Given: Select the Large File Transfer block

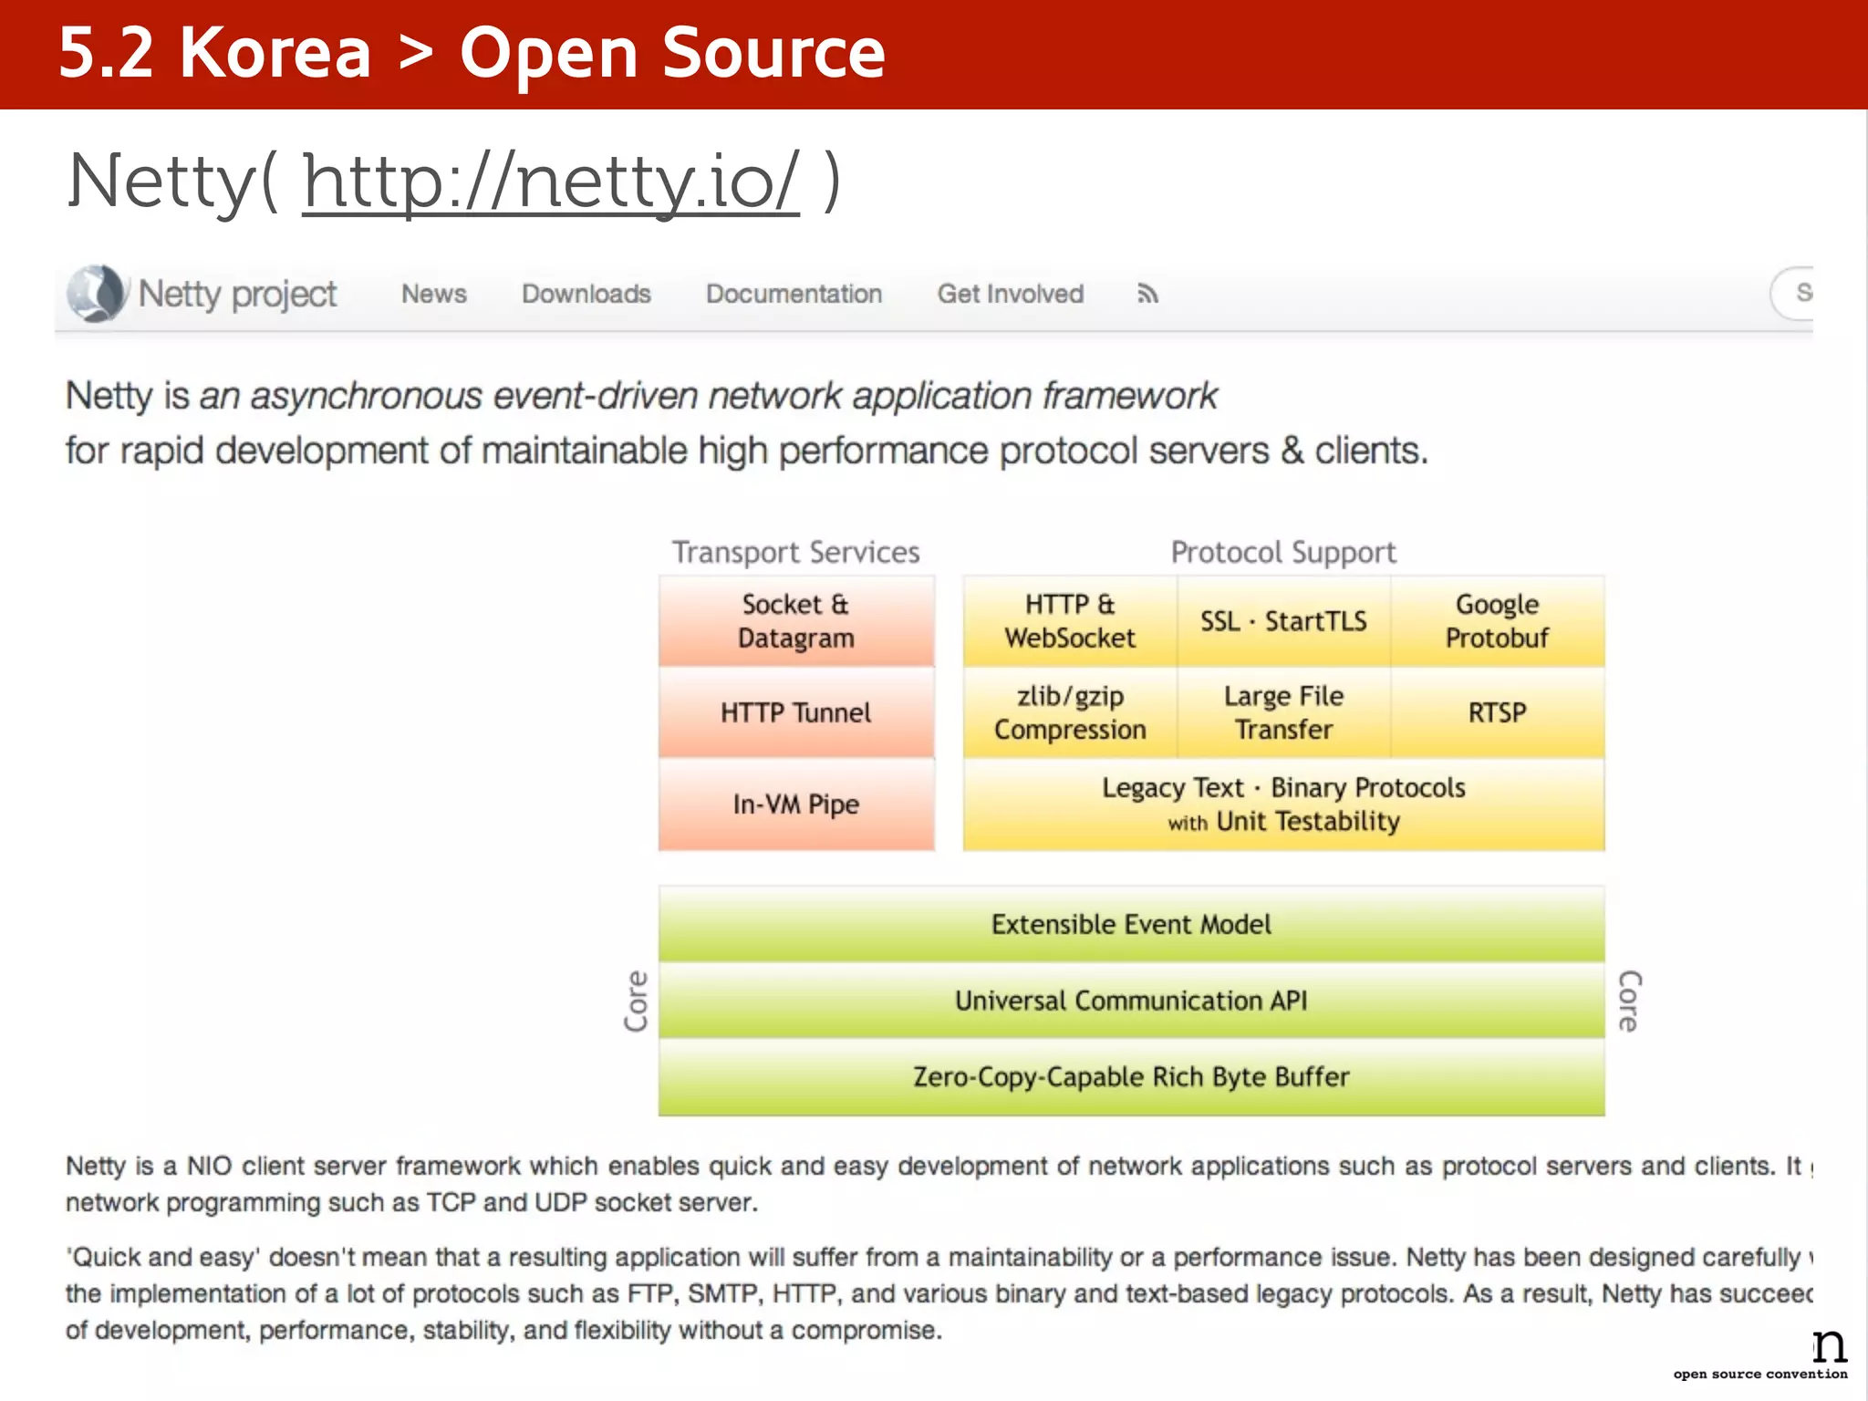Looking at the screenshot, I should [x=1283, y=712].
